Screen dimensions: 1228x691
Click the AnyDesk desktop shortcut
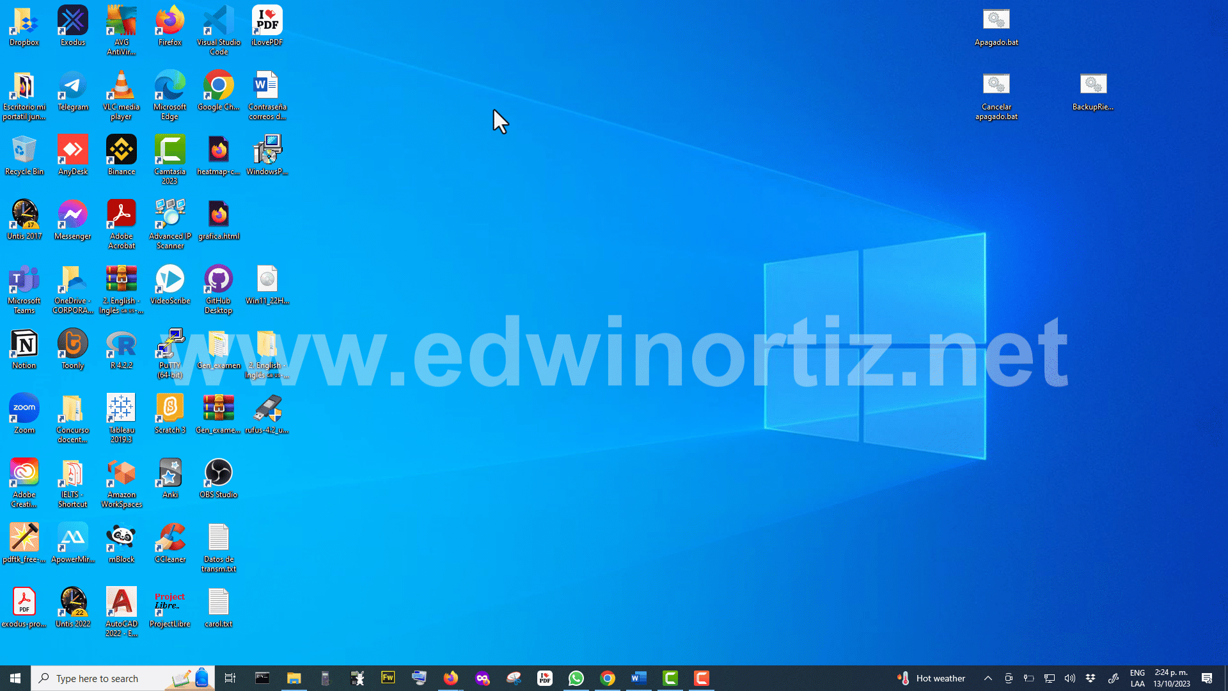73,156
